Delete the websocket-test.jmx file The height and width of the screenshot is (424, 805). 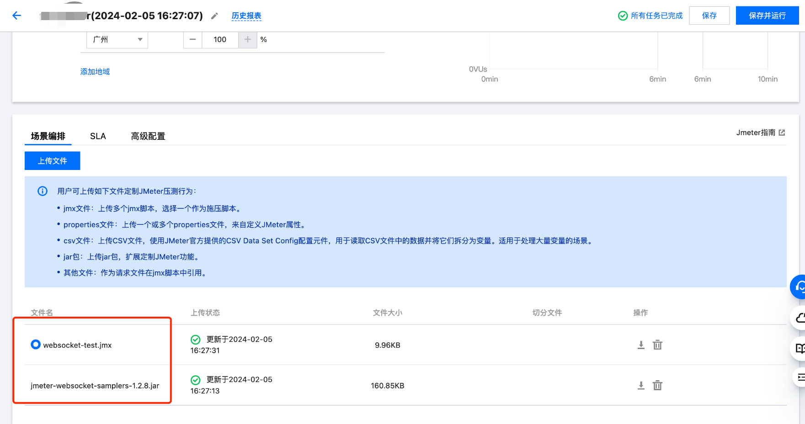pos(657,345)
